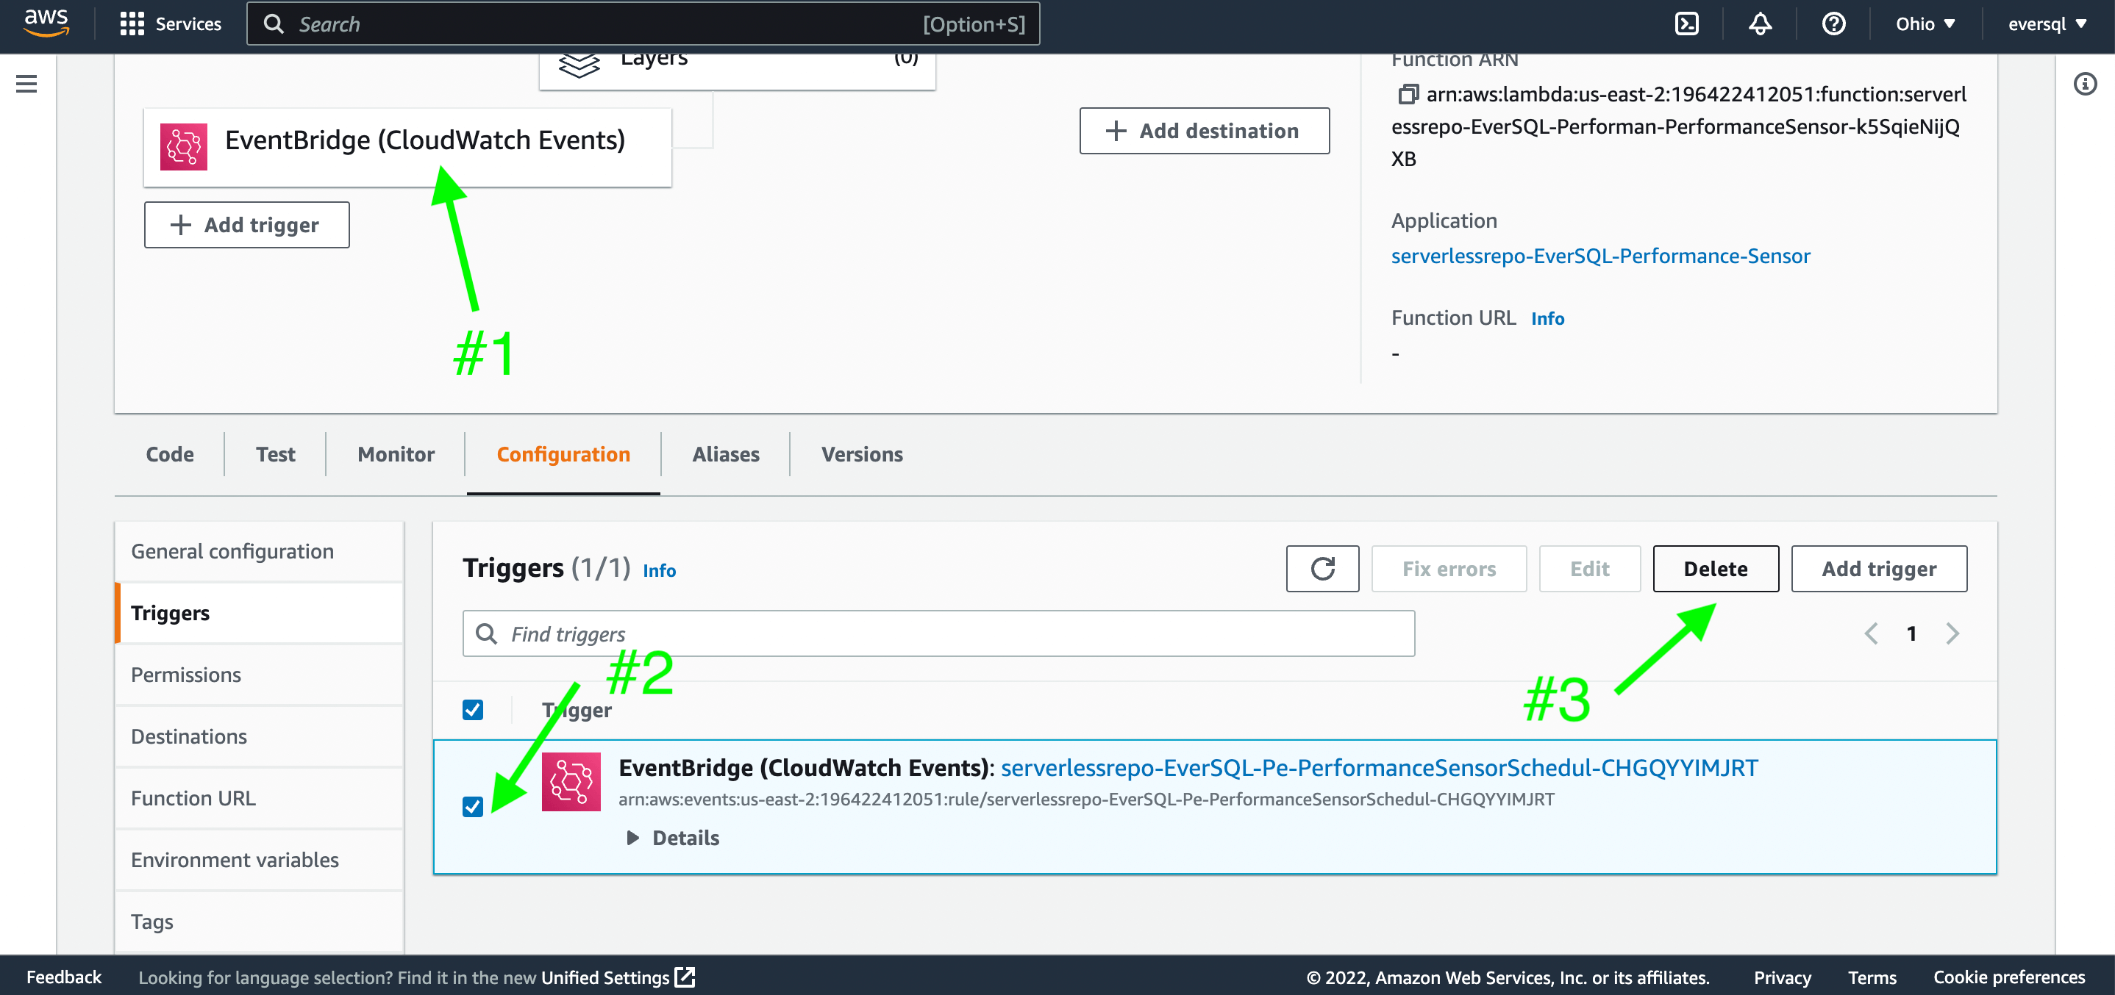Click the Add destination button
This screenshot has height=995, width=2115.
(1205, 130)
